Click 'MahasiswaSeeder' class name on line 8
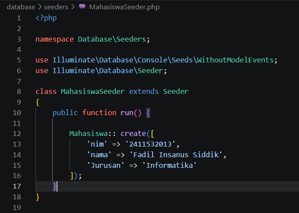Viewport: 299px width, 213px height. tap(93, 92)
